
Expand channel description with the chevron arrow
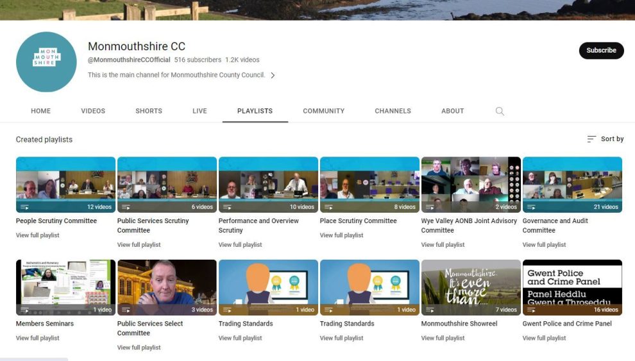[x=273, y=75]
